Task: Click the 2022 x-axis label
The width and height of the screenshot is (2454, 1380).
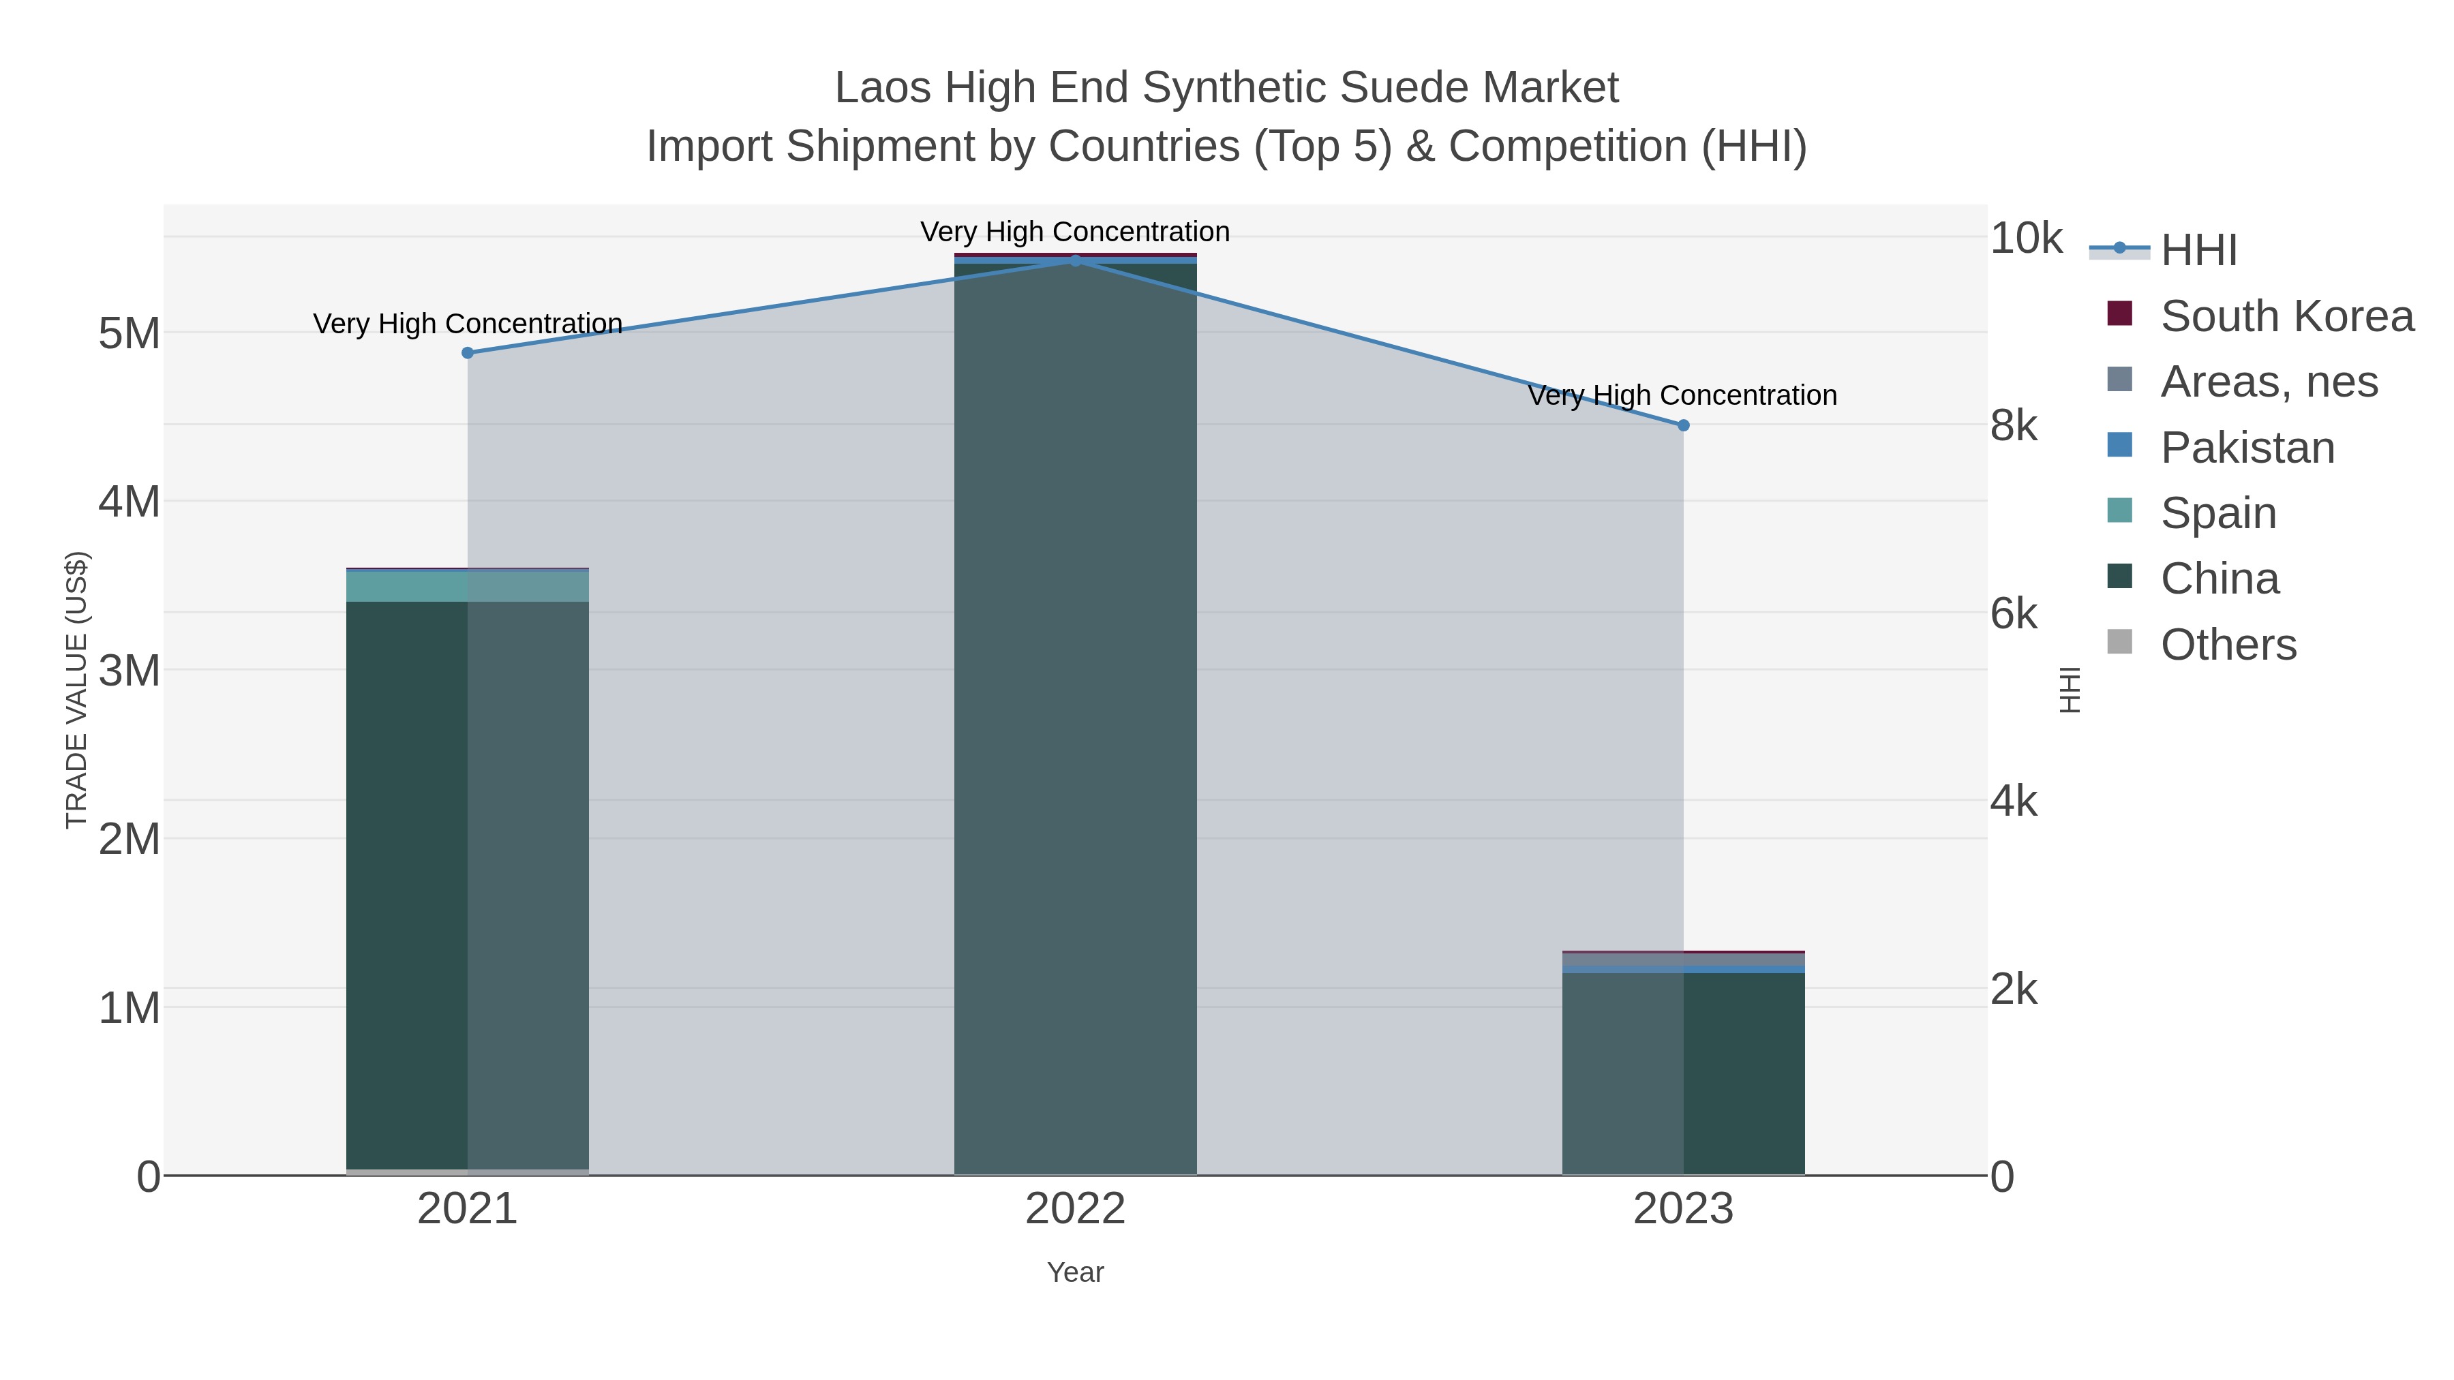Action: [x=1076, y=1210]
